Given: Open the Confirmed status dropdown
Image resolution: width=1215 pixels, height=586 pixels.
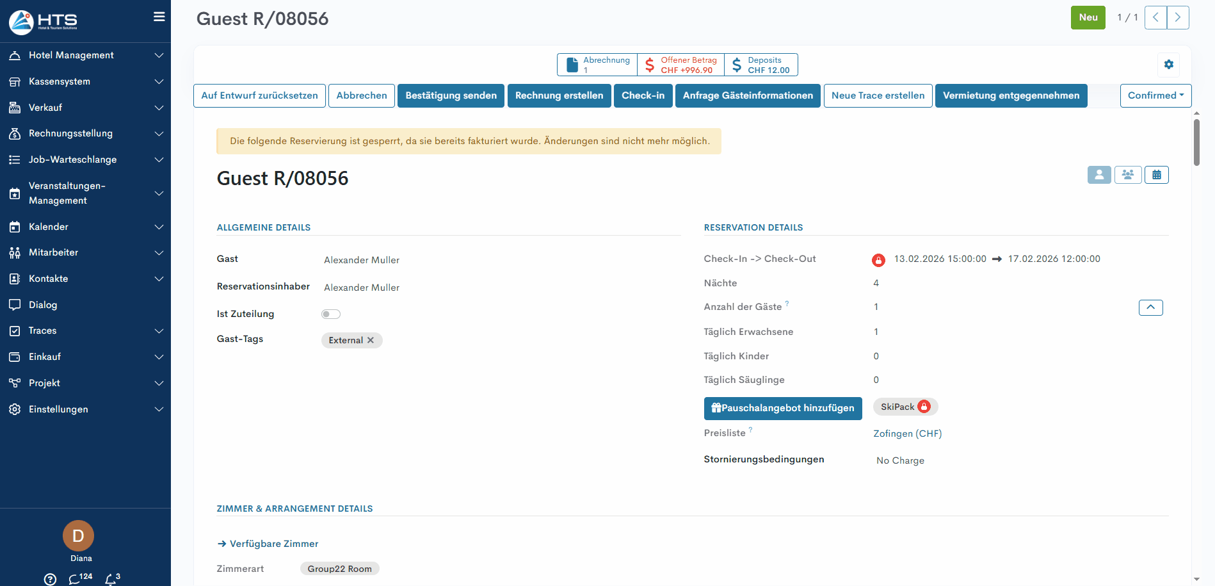Looking at the screenshot, I should [x=1155, y=96].
